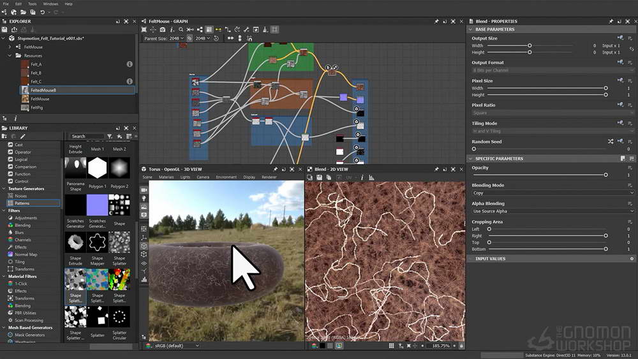Open the Renderer menu in 3D view
This screenshot has height=359, width=638.
click(x=269, y=177)
